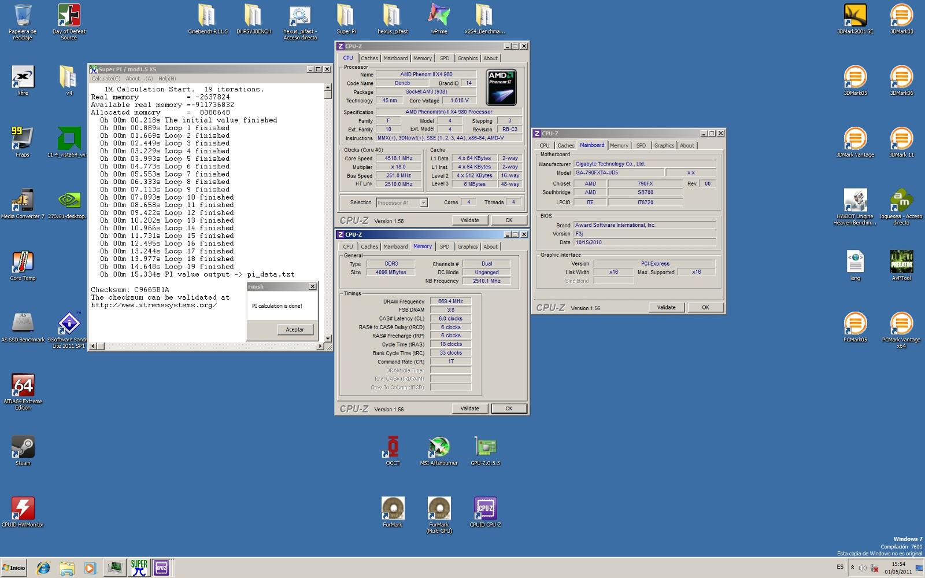
Task: Open the Core Temp desktop icon
Action: coord(23,266)
